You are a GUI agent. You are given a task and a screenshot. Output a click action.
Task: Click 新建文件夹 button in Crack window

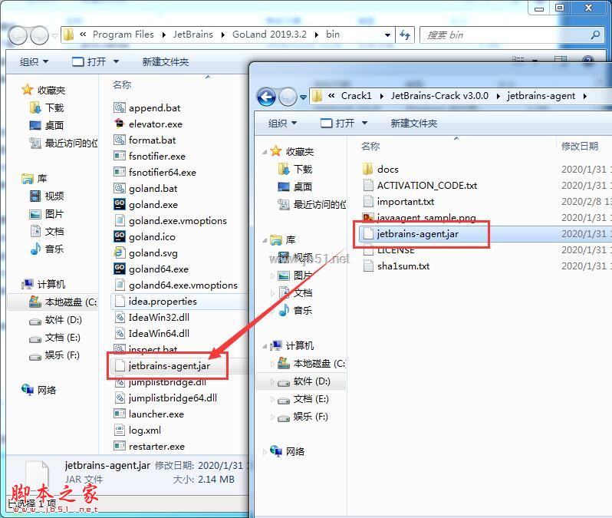coord(414,123)
